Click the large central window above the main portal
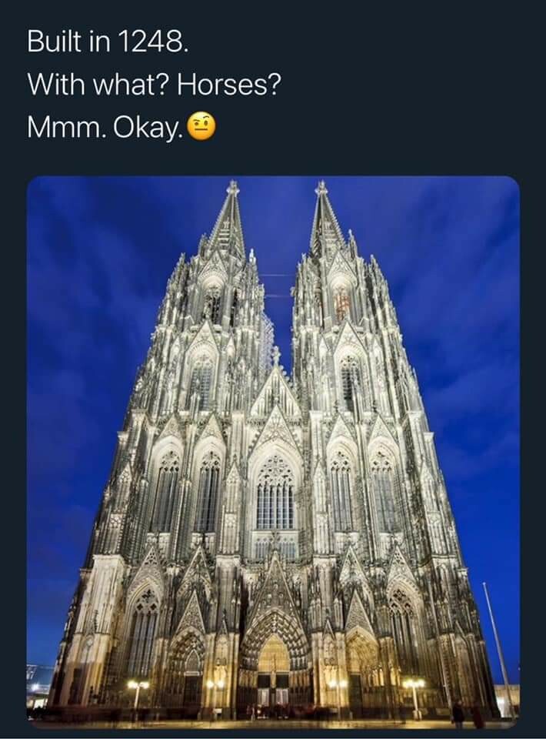This screenshot has height=739, width=546. click(275, 493)
